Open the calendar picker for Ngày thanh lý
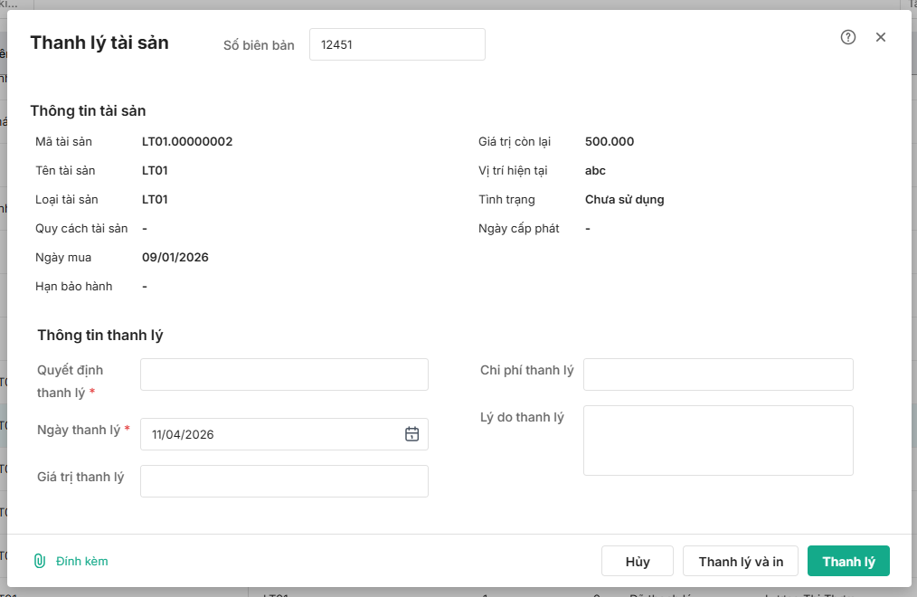 click(x=411, y=434)
